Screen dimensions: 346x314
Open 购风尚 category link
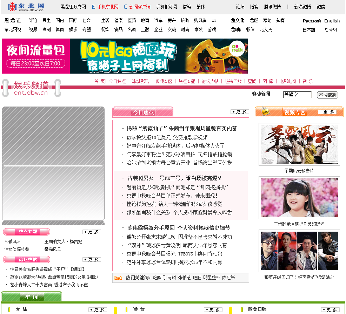pos(200,20)
